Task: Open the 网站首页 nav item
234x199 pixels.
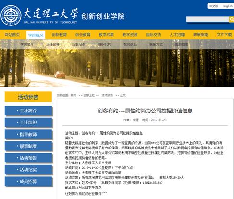Action: pyautogui.click(x=12, y=35)
